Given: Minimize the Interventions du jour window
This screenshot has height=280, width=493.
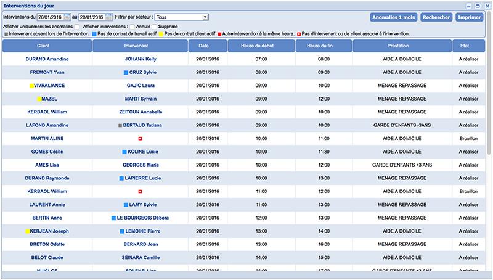Looking at the screenshot, I should coord(469,6).
